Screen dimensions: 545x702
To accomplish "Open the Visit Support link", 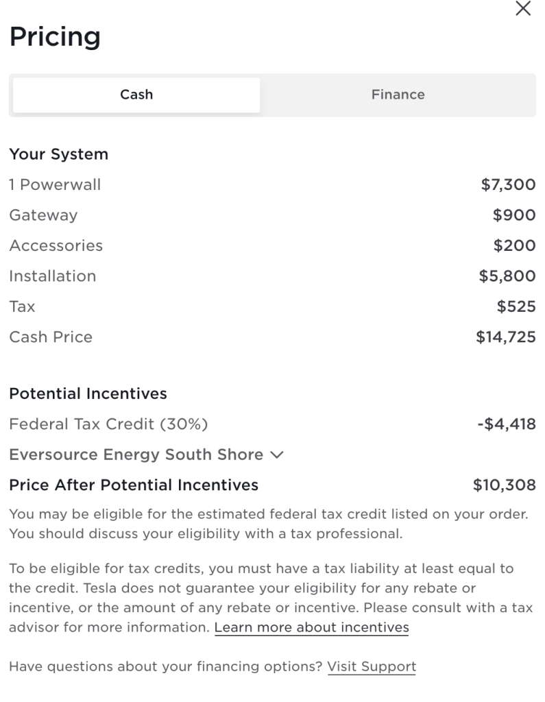I will click(x=372, y=666).
